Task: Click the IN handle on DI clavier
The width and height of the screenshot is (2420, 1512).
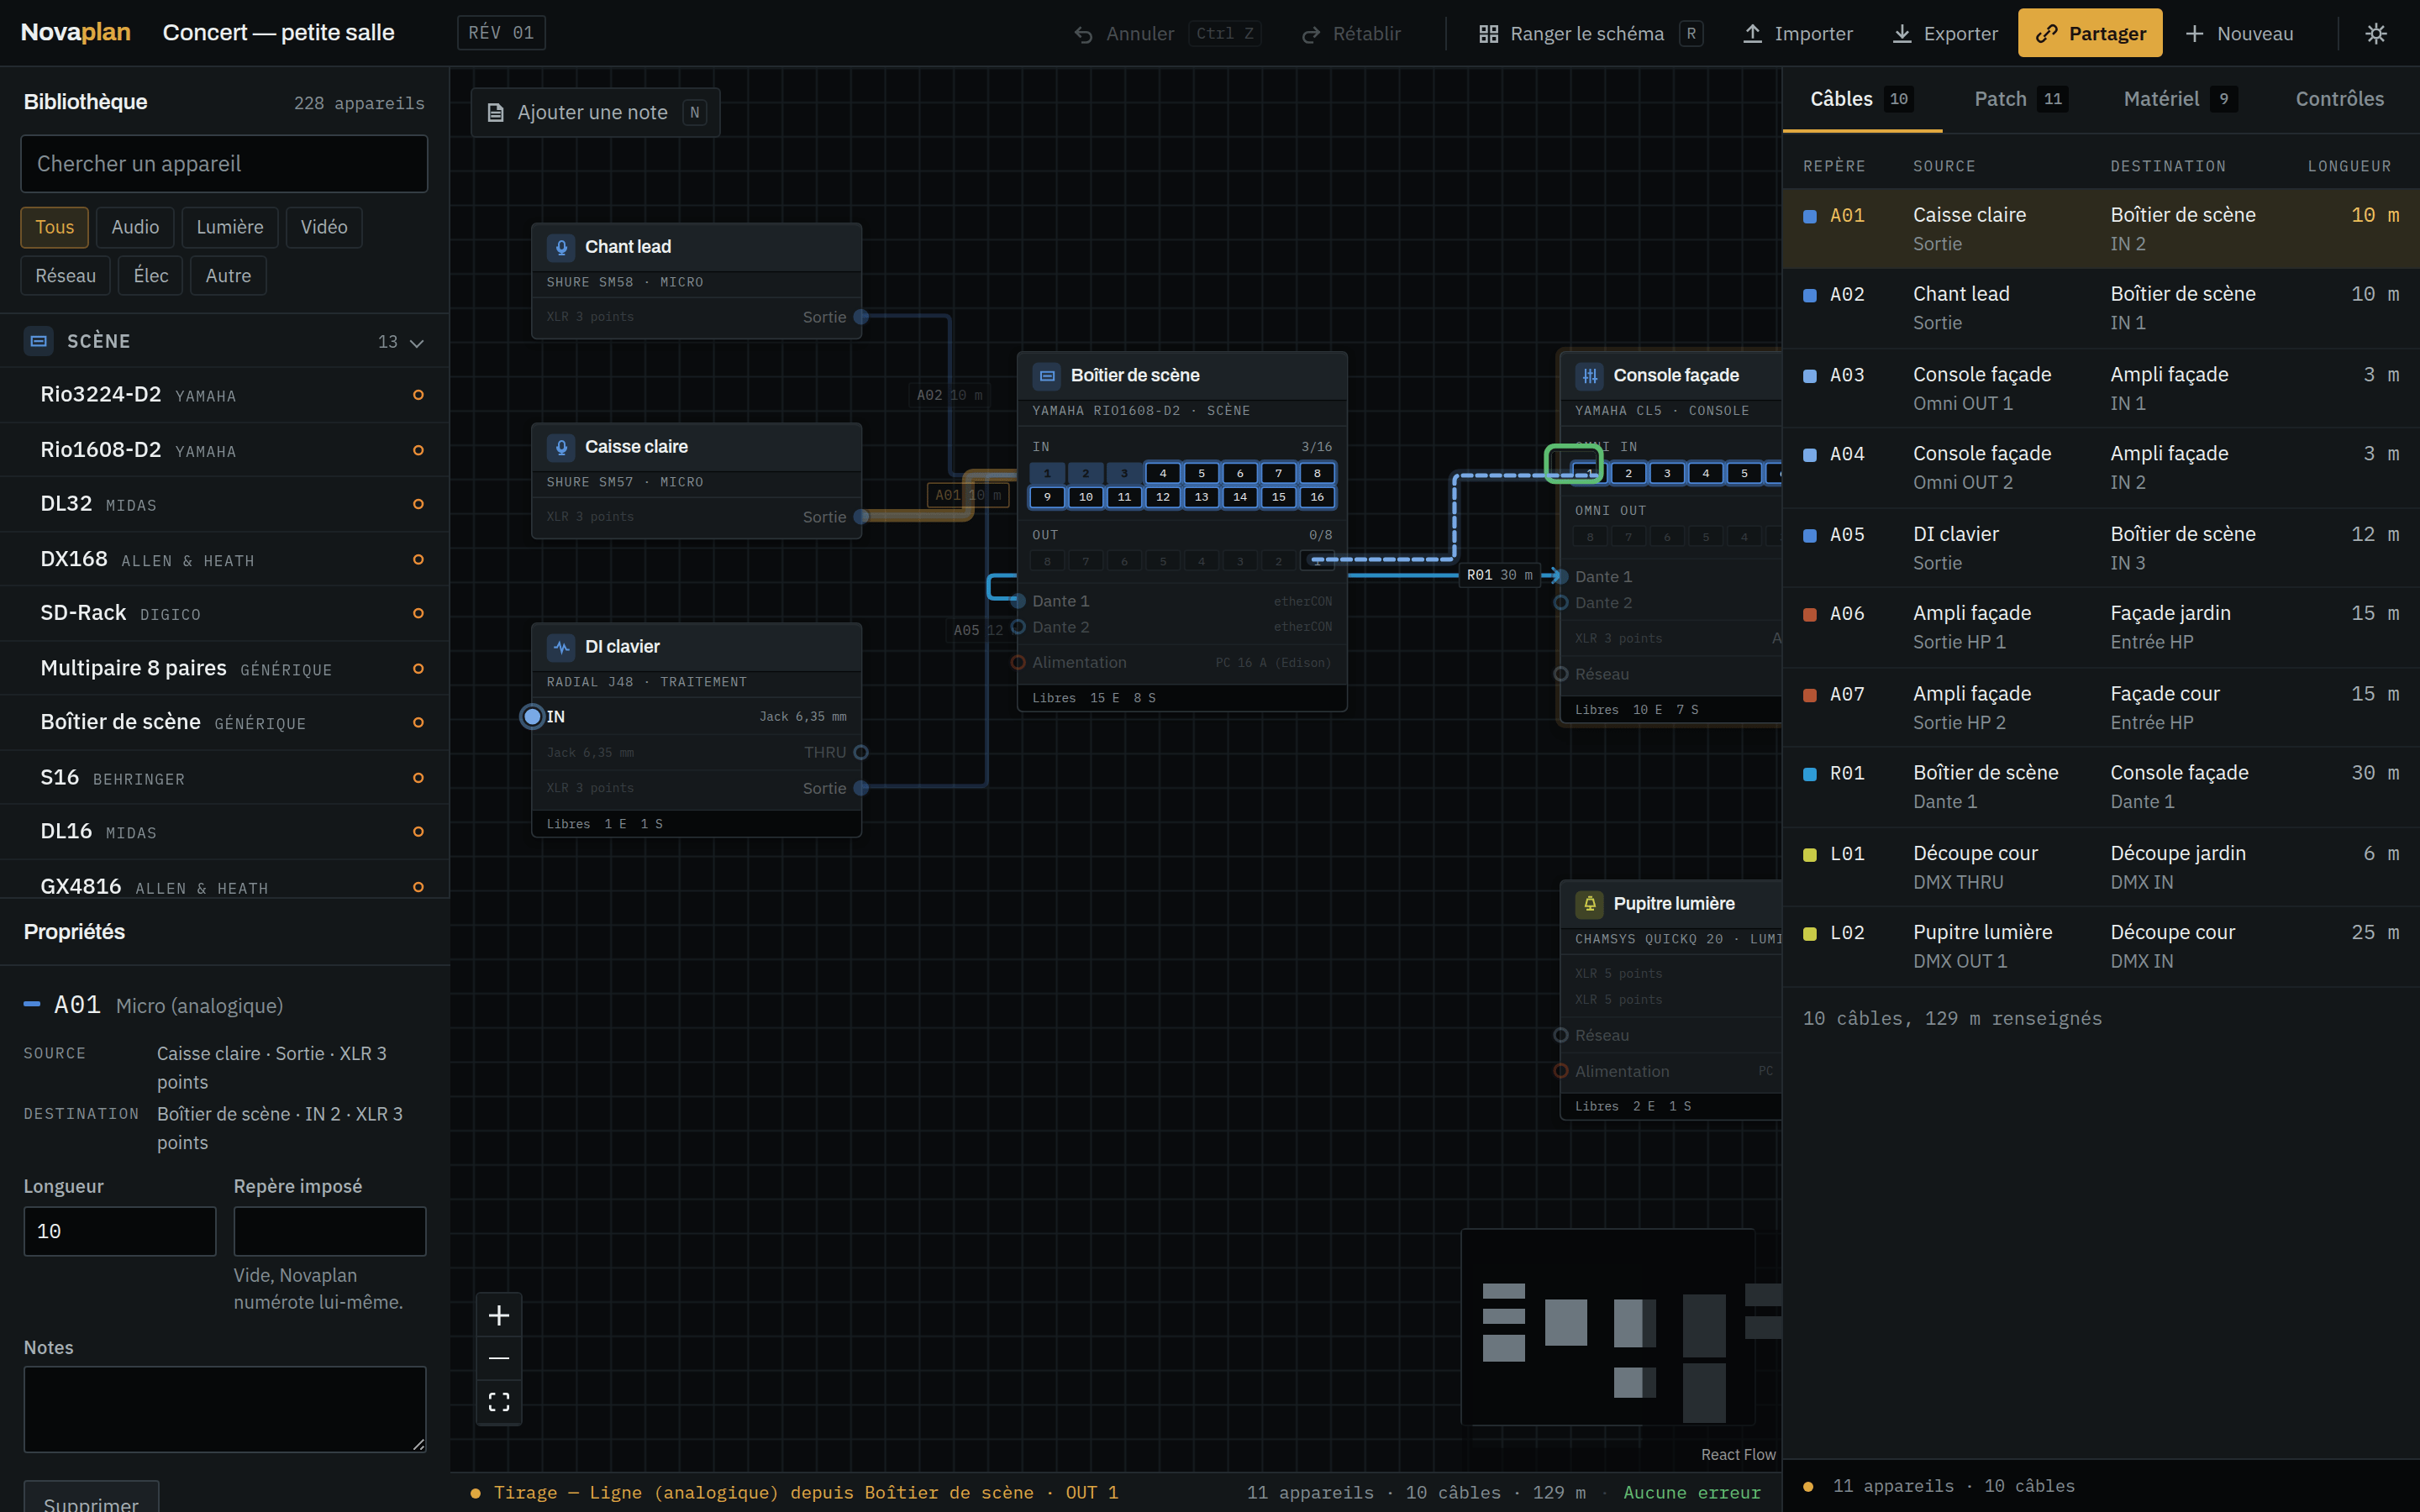Action: [532, 717]
